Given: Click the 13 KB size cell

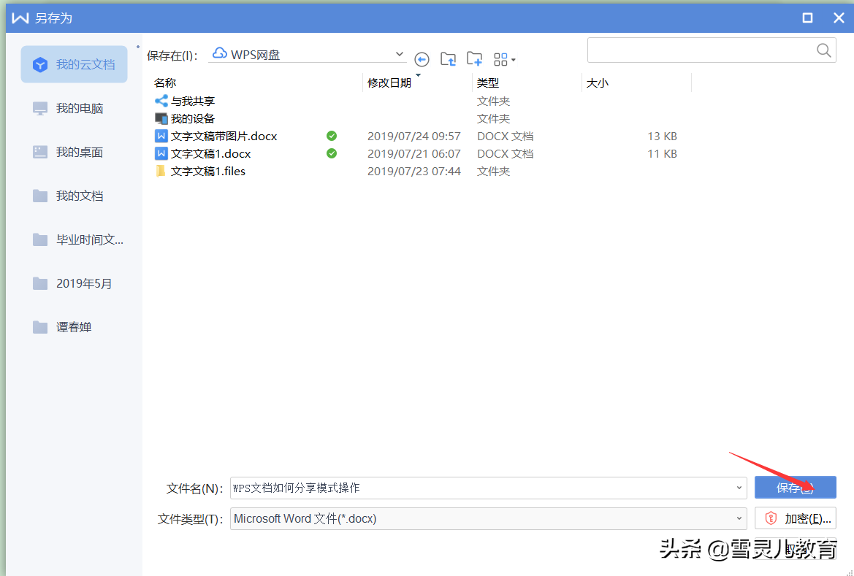Looking at the screenshot, I should click(x=663, y=136).
